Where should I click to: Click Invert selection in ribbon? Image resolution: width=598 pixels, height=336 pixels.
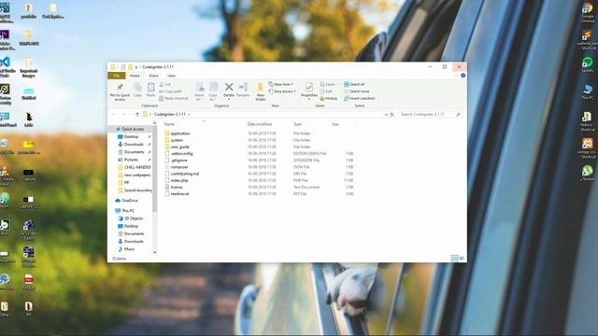tap(359, 98)
